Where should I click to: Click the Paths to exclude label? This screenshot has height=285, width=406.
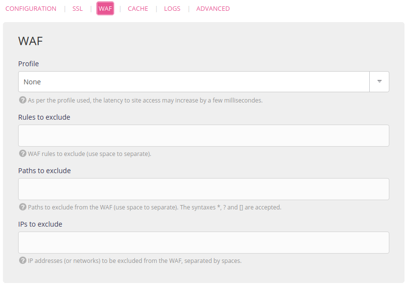click(x=45, y=171)
